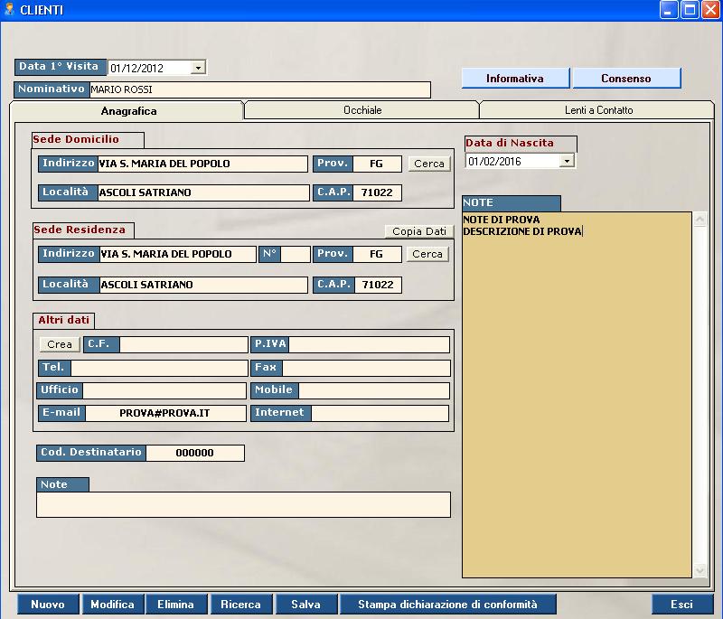
Task: Select the Anagrafica tab
Action: point(127,111)
